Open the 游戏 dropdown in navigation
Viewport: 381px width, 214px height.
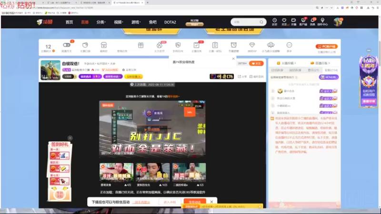[136, 22]
